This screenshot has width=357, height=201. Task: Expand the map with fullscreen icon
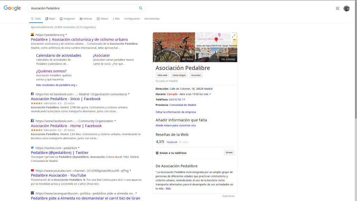[x=233, y=36]
